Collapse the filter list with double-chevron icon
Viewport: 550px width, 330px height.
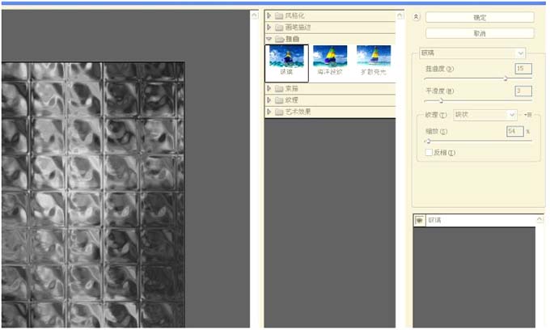coord(416,16)
